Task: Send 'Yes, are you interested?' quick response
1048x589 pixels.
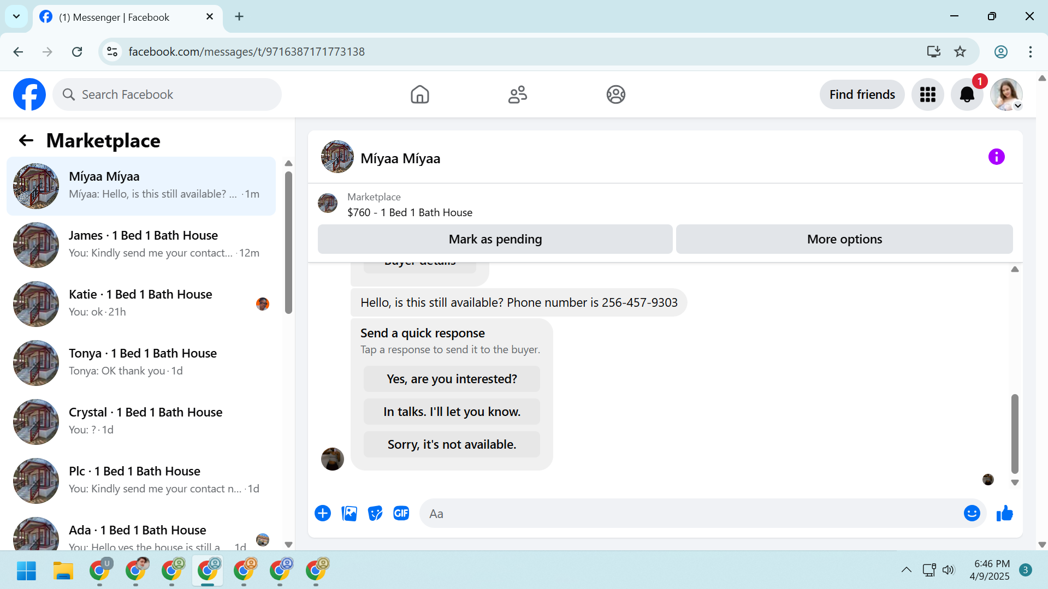Action: tap(452, 379)
